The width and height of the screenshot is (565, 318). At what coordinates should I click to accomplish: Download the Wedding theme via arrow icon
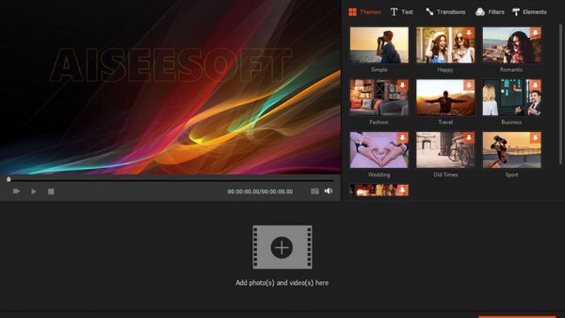click(403, 138)
